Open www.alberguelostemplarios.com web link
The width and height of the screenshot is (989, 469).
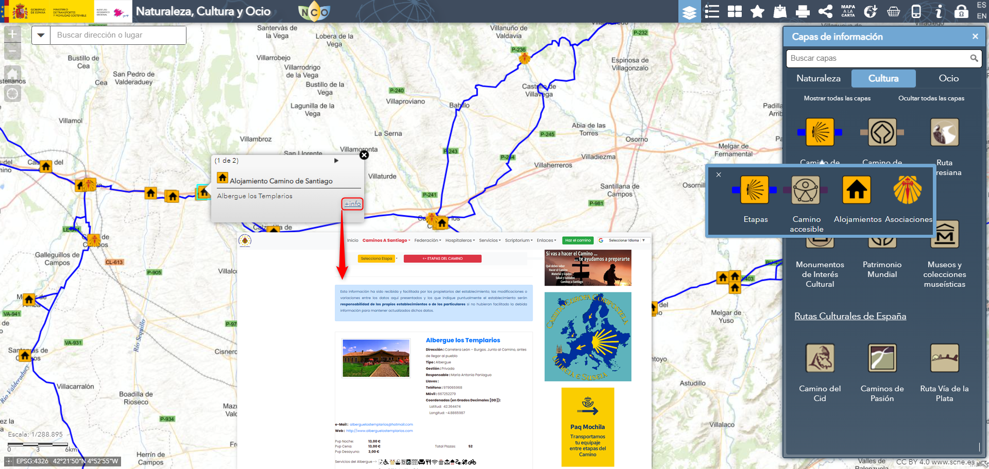click(379, 431)
